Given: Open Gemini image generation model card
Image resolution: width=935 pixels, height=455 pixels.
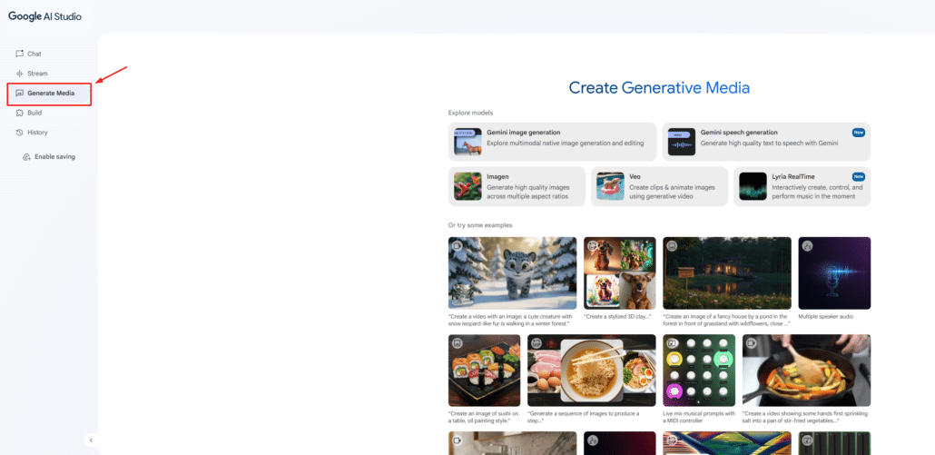Looking at the screenshot, I should tap(552, 142).
